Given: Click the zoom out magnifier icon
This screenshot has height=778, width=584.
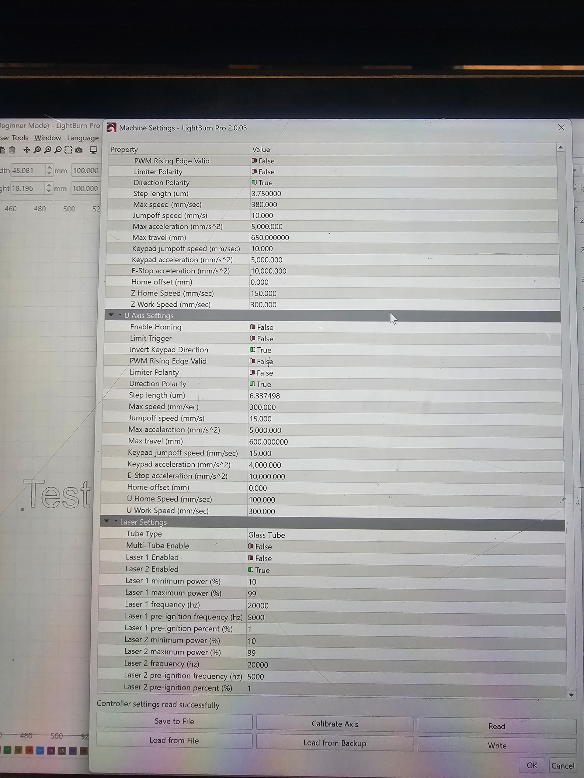Looking at the screenshot, I should coord(58,150).
